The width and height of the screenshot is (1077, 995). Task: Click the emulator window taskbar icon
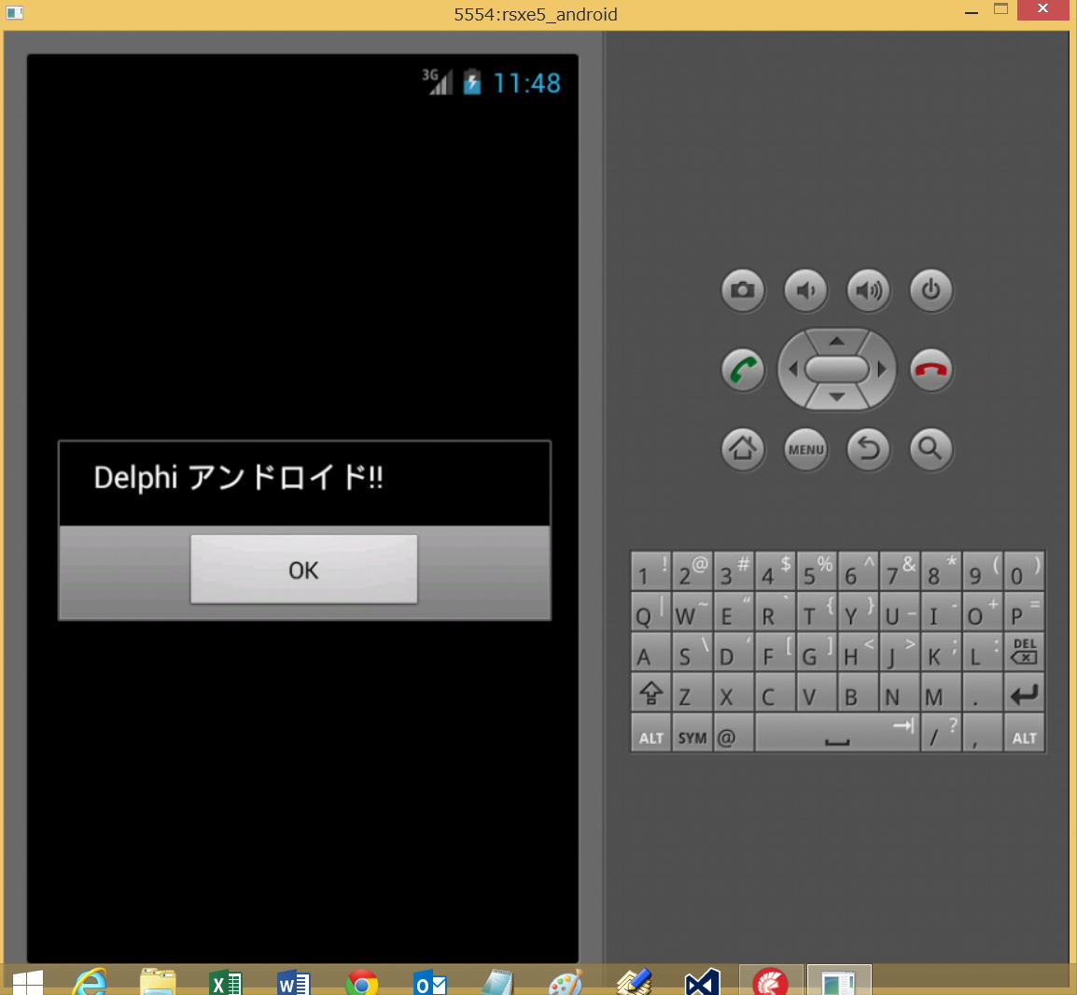click(839, 981)
